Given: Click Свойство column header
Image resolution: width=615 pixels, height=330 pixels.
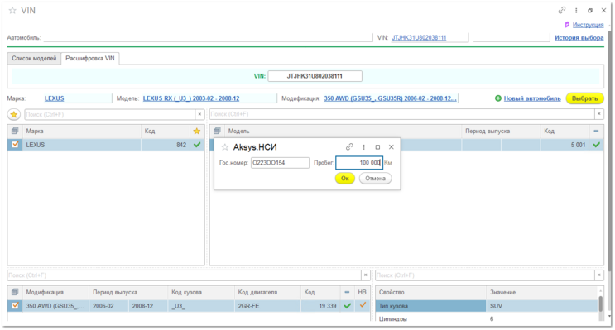Looking at the screenshot, I should 430,292.
